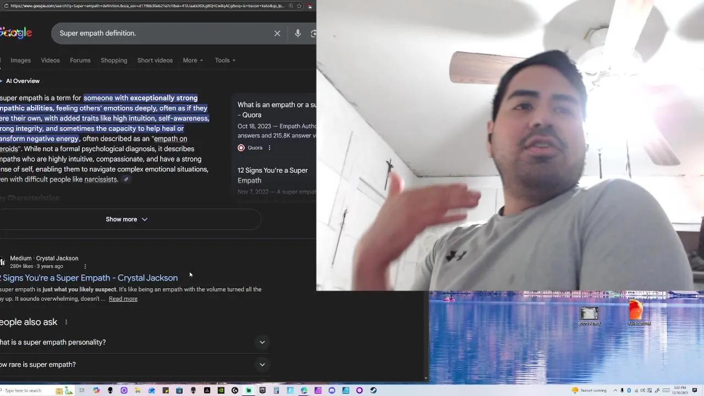Open Calculator from the taskbar

click(x=277, y=391)
